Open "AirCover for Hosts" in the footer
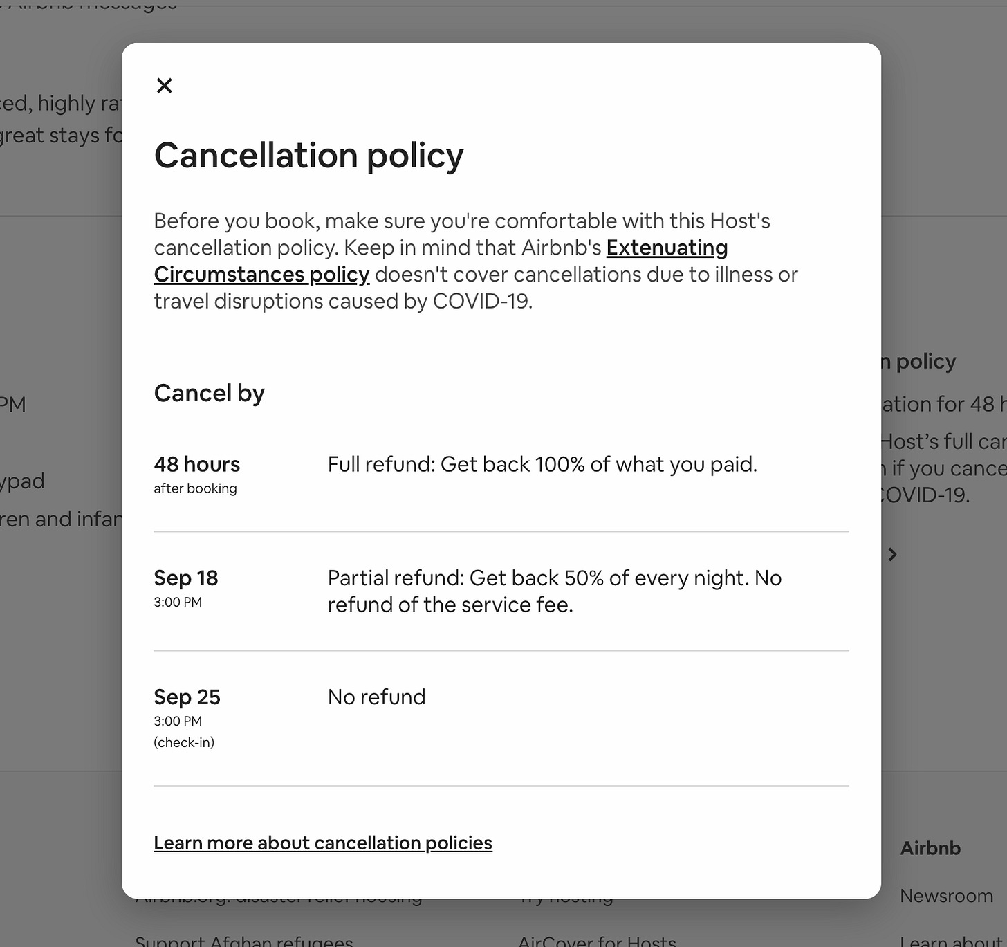Screen dimensions: 1007x947 598,939
